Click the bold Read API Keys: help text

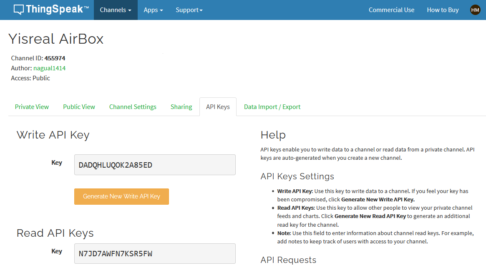pyautogui.click(x=296, y=208)
